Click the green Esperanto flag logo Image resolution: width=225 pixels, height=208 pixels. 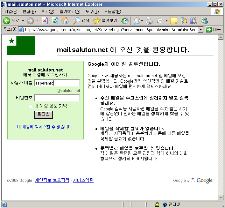point(21,45)
